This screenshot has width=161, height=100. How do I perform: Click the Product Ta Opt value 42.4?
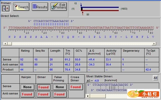pos(148,70)
